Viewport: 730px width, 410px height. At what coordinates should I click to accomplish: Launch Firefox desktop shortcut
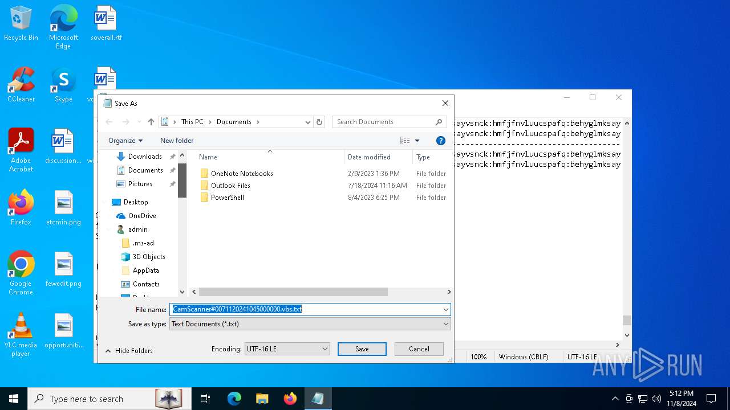(21, 208)
